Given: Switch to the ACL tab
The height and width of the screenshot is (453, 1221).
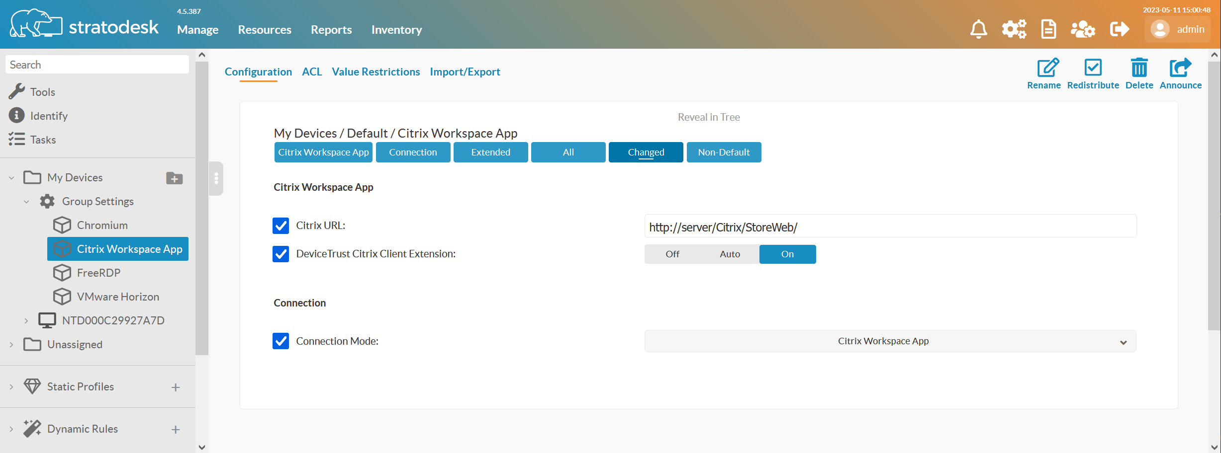Looking at the screenshot, I should click(312, 72).
